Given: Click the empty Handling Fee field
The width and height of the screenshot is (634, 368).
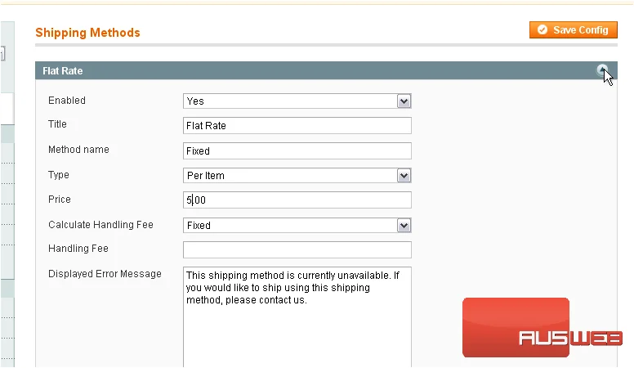Looking at the screenshot, I should coord(297,249).
